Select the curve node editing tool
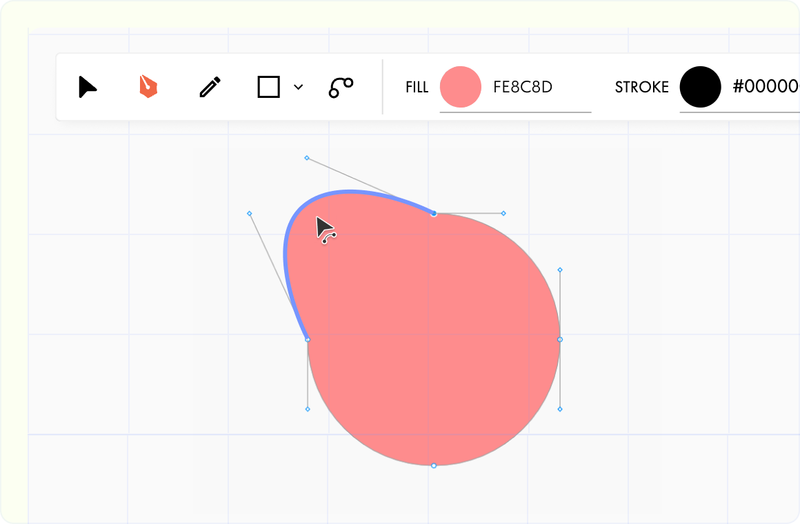Image resolution: width=800 pixels, height=524 pixels. click(340, 87)
